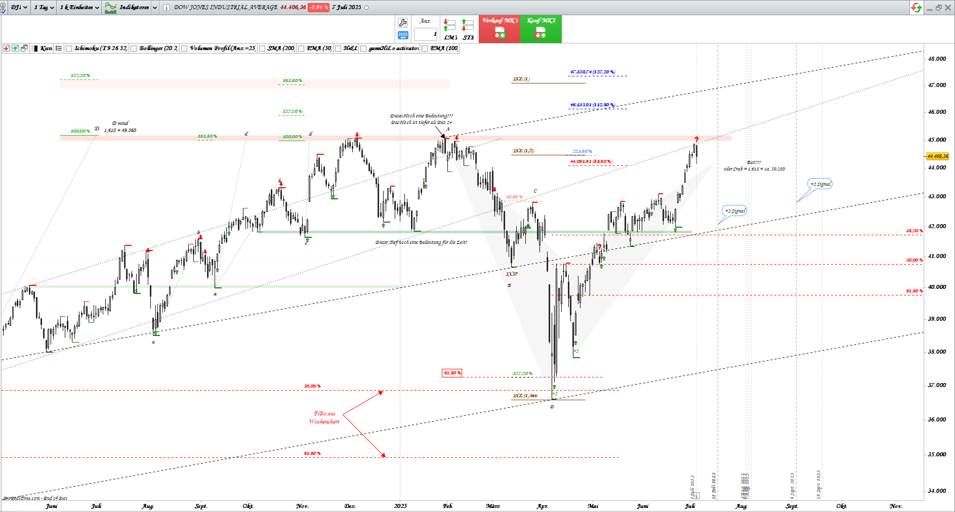Click the Anz. quantity input field

pos(426,34)
